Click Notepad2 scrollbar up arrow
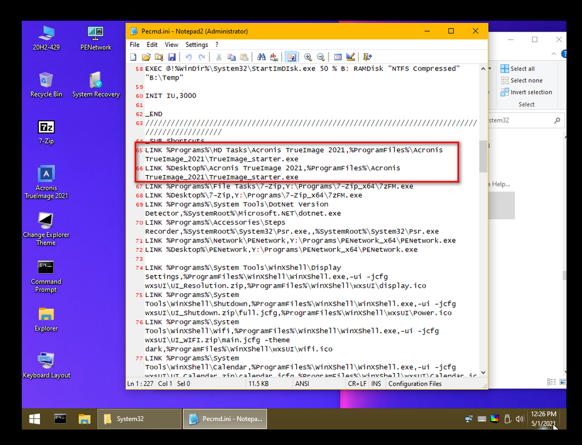Image resolution: width=582 pixels, height=445 pixels. pyautogui.click(x=483, y=69)
